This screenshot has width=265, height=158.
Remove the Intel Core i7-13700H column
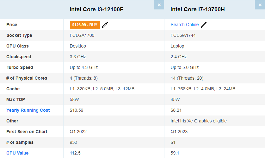click(260, 5)
